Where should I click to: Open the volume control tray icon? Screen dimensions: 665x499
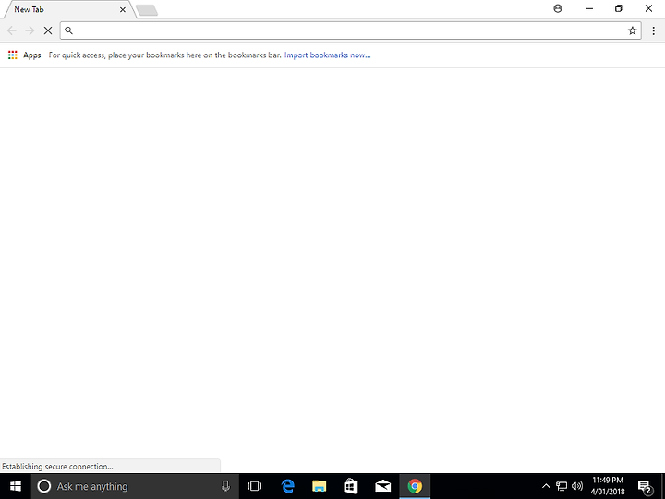click(576, 486)
